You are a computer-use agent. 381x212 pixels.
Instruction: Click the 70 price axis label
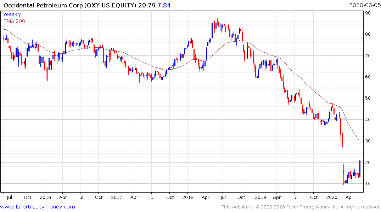[368, 55]
